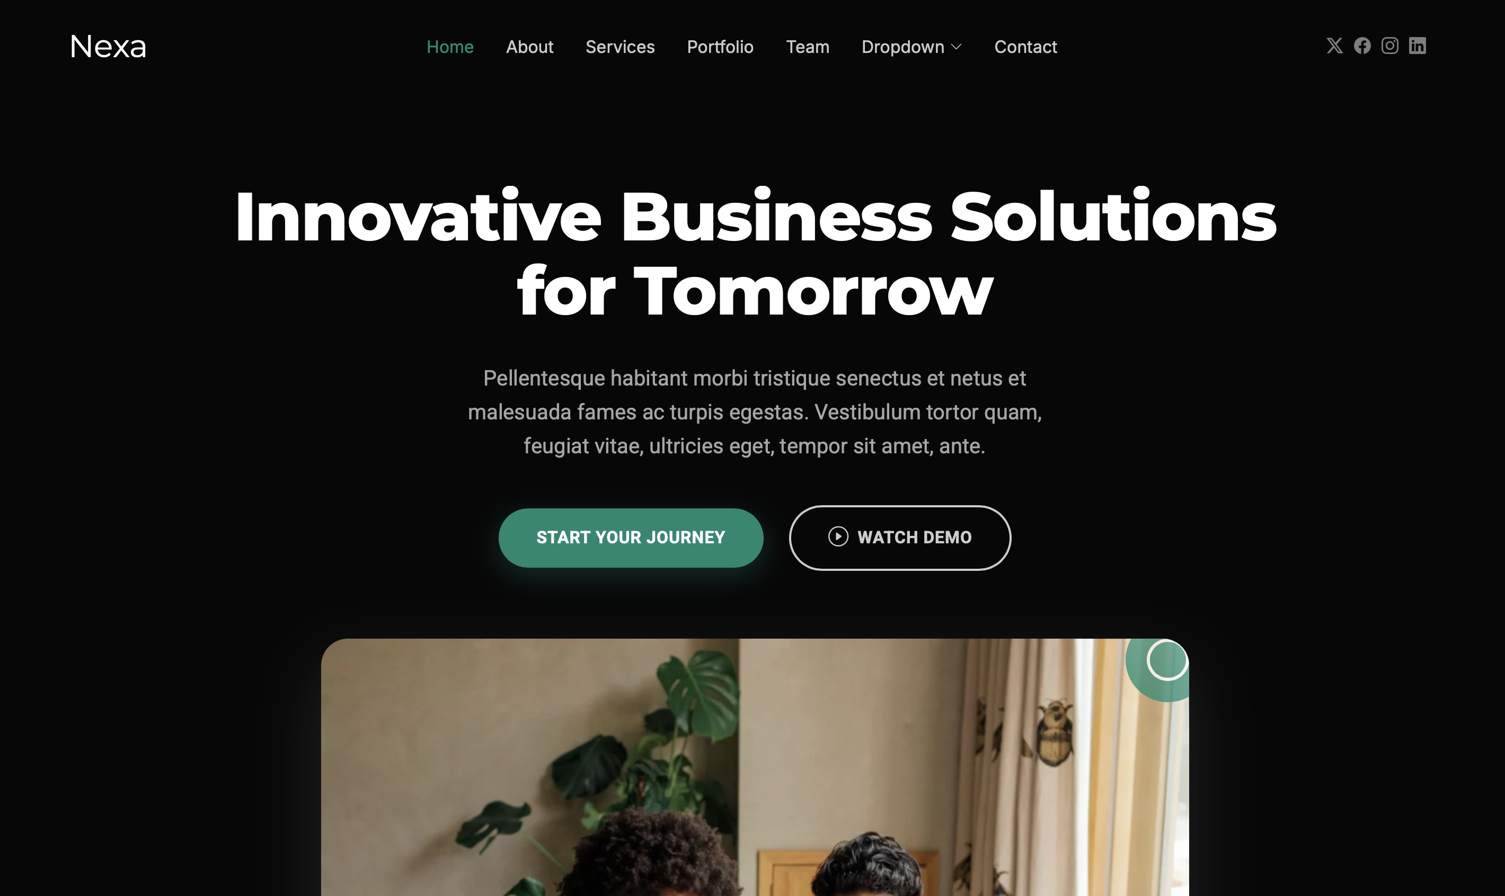This screenshot has width=1505, height=896.
Task: Expand the Dropdown chevron arrow
Action: point(957,47)
